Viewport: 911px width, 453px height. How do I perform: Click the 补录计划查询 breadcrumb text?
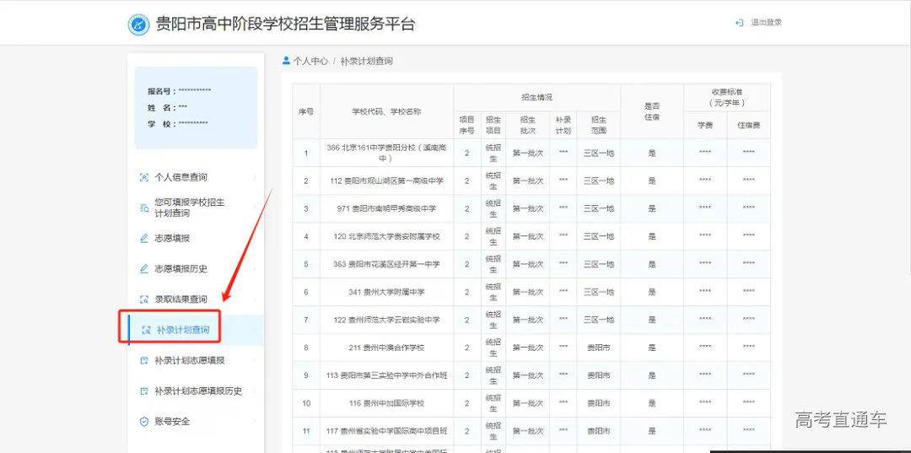pyautogui.click(x=367, y=61)
